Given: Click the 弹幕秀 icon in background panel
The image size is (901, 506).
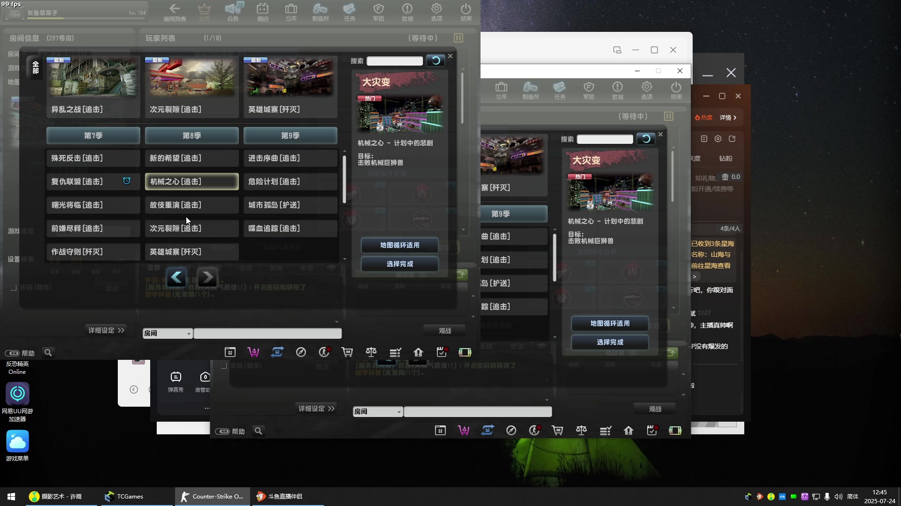Looking at the screenshot, I should tap(176, 382).
